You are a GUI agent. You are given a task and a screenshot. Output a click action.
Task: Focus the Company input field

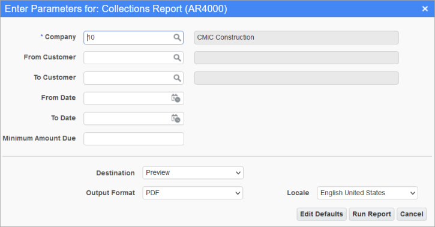coord(129,37)
